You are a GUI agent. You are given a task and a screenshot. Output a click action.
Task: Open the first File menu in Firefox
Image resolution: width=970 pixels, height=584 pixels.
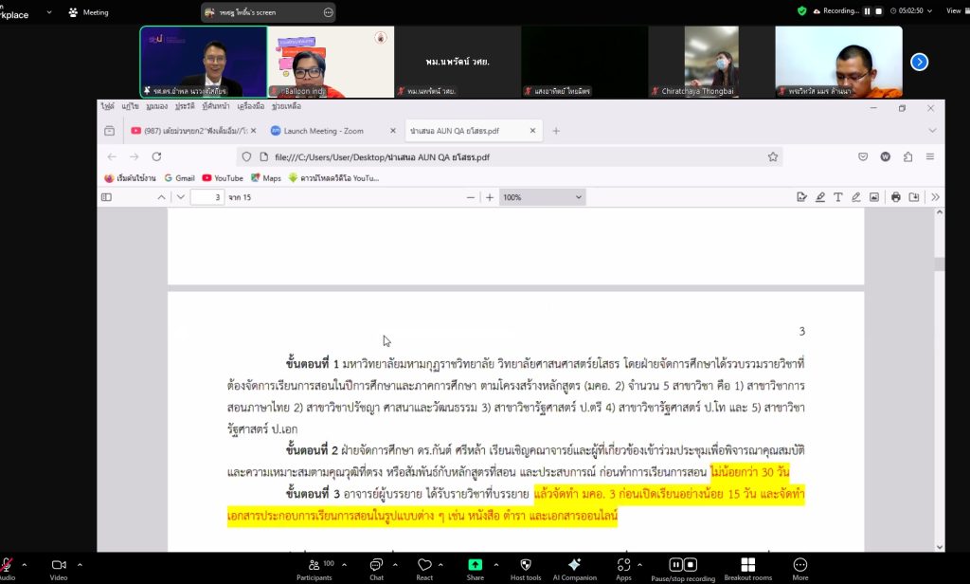coord(108,106)
